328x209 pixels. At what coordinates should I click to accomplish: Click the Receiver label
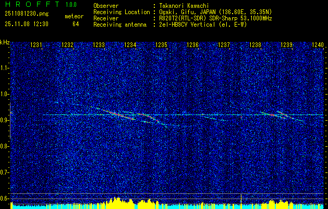(106, 18)
